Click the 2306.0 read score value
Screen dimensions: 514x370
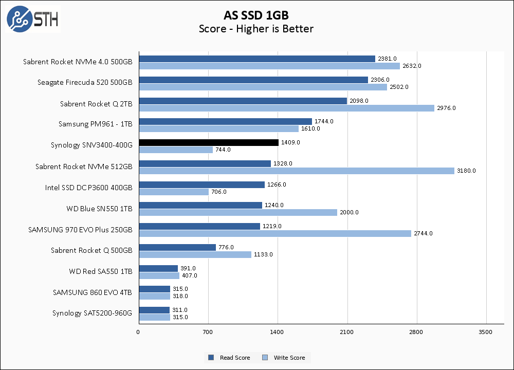380,80
